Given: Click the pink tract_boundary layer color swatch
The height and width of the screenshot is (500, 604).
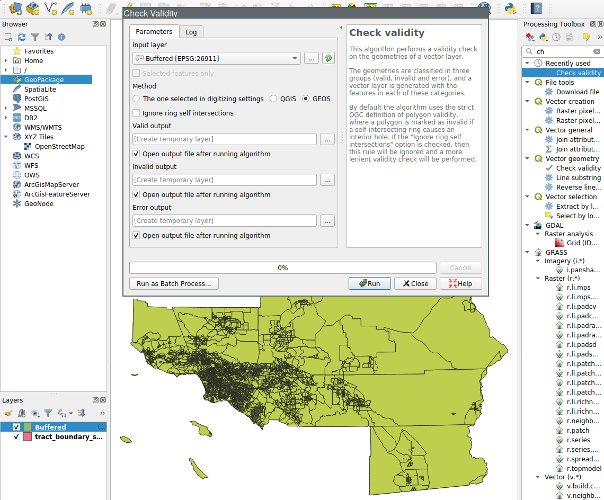Looking at the screenshot, I should (x=28, y=437).
